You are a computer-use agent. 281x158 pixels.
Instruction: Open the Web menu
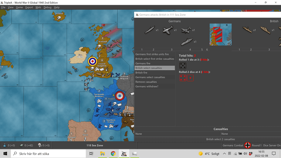click(x=38, y=7)
